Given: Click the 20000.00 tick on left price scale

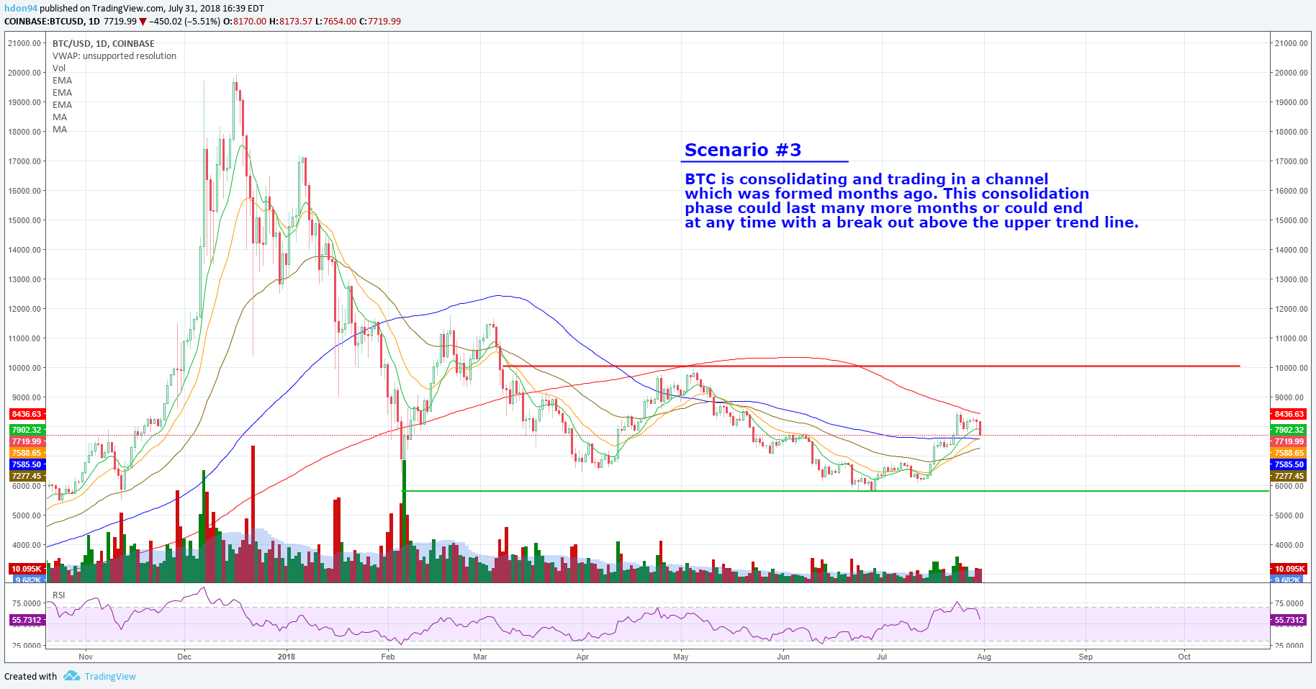Looking at the screenshot, I should (24, 73).
